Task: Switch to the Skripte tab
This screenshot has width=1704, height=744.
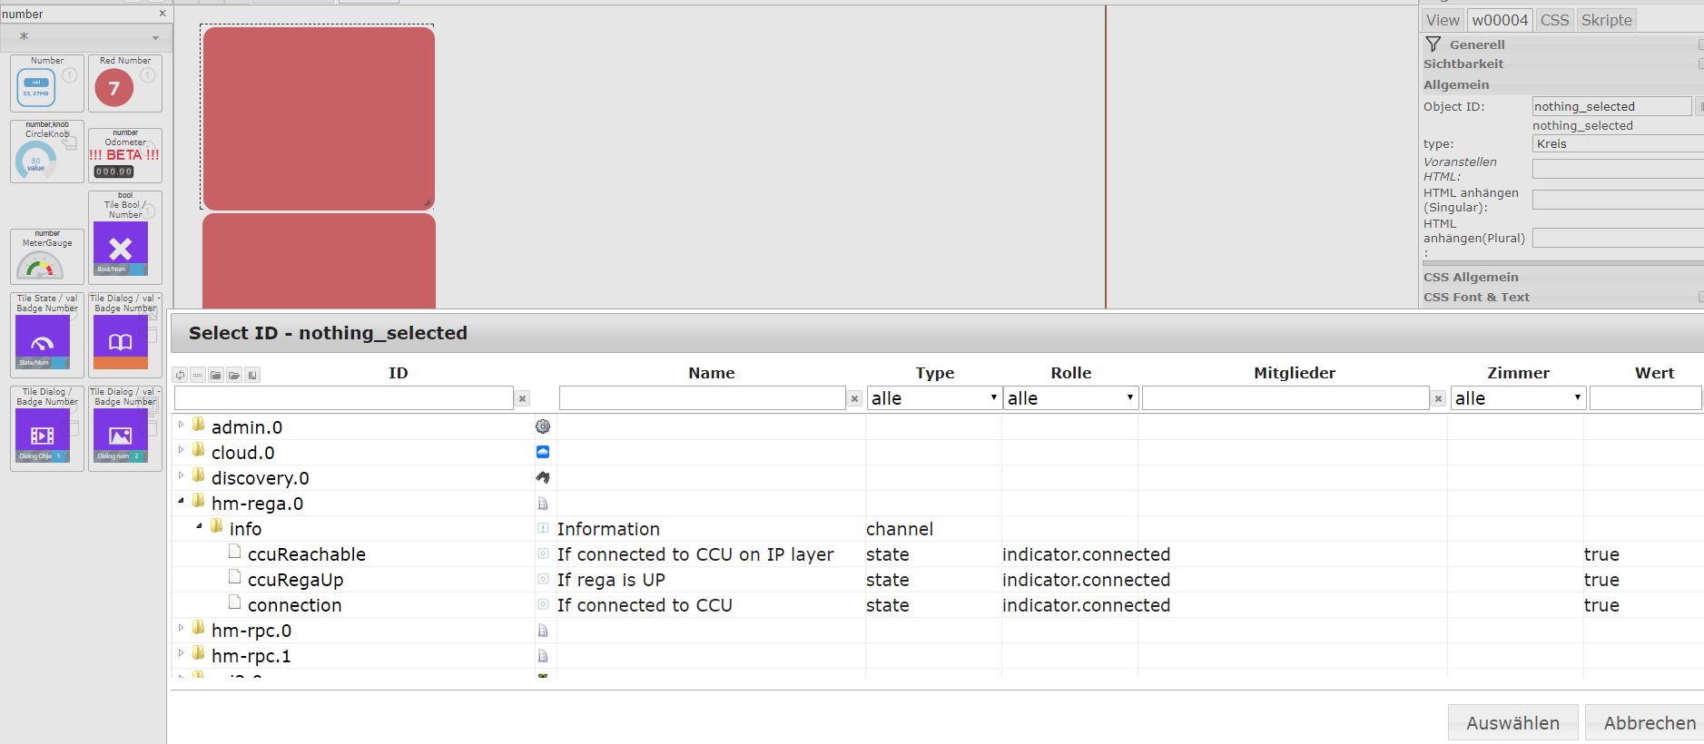Action: tap(1606, 20)
